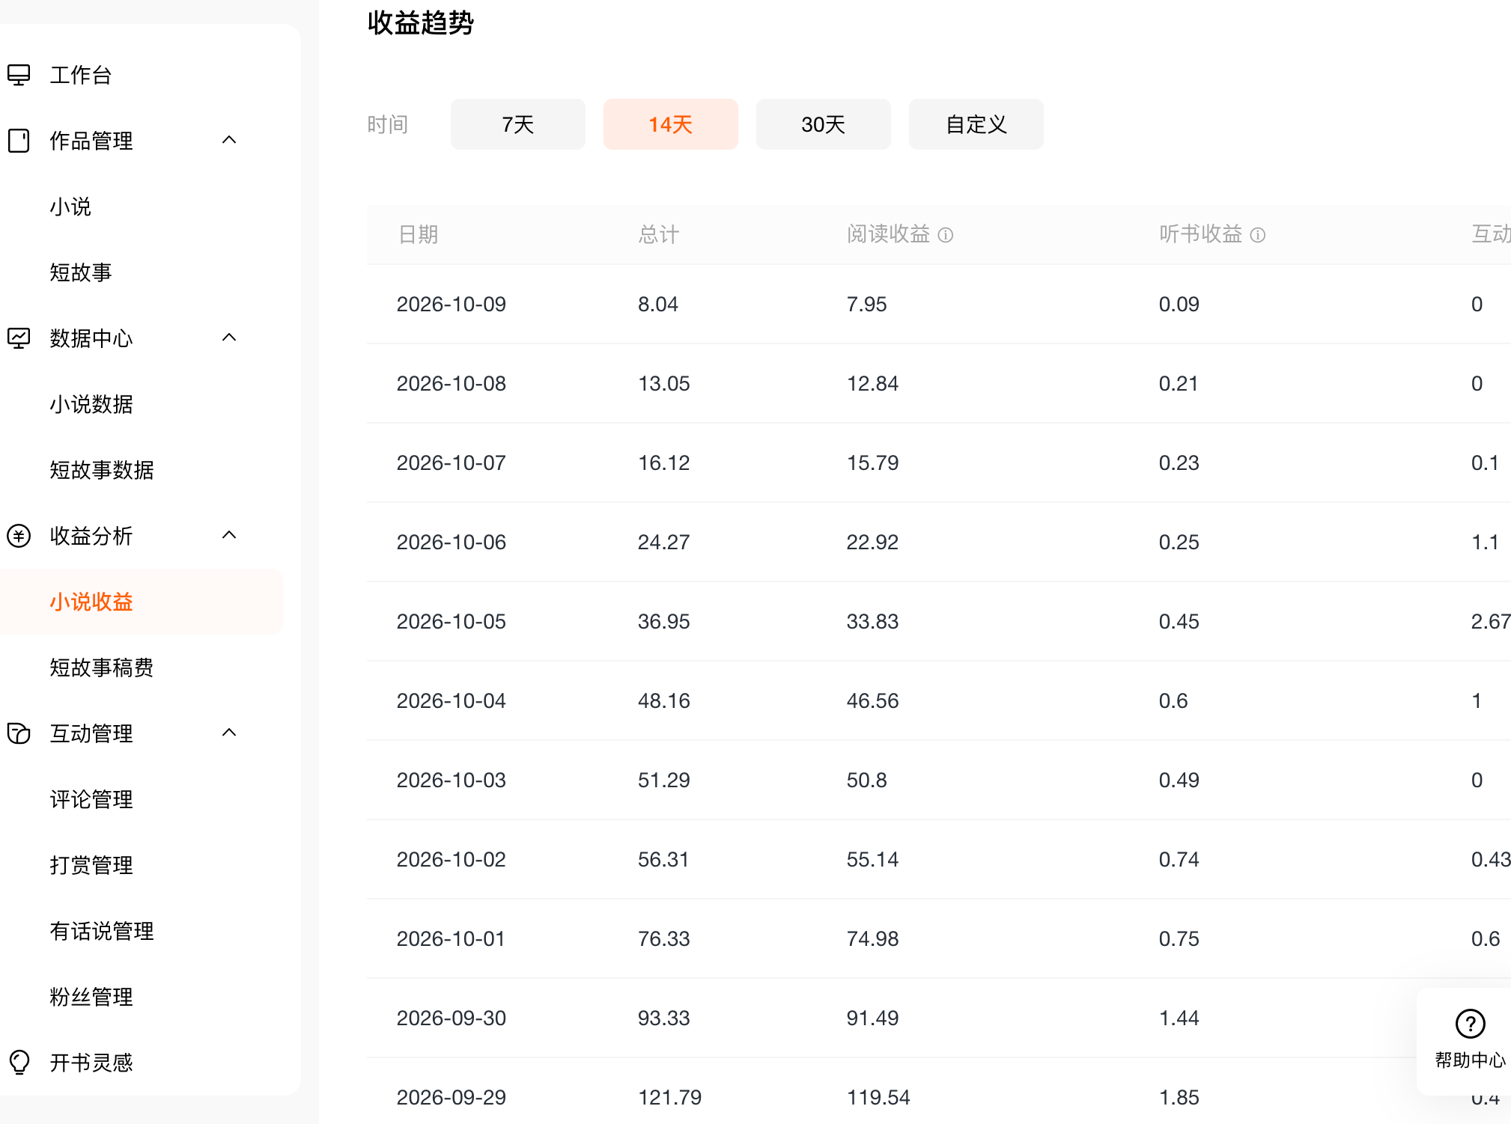
Task: Click audio income value 0.6
Action: [1173, 701]
